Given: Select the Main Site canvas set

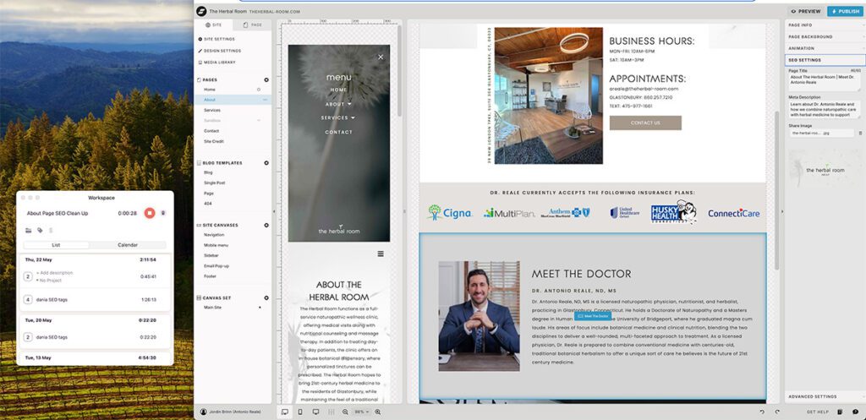Looking at the screenshot, I should tap(212, 307).
